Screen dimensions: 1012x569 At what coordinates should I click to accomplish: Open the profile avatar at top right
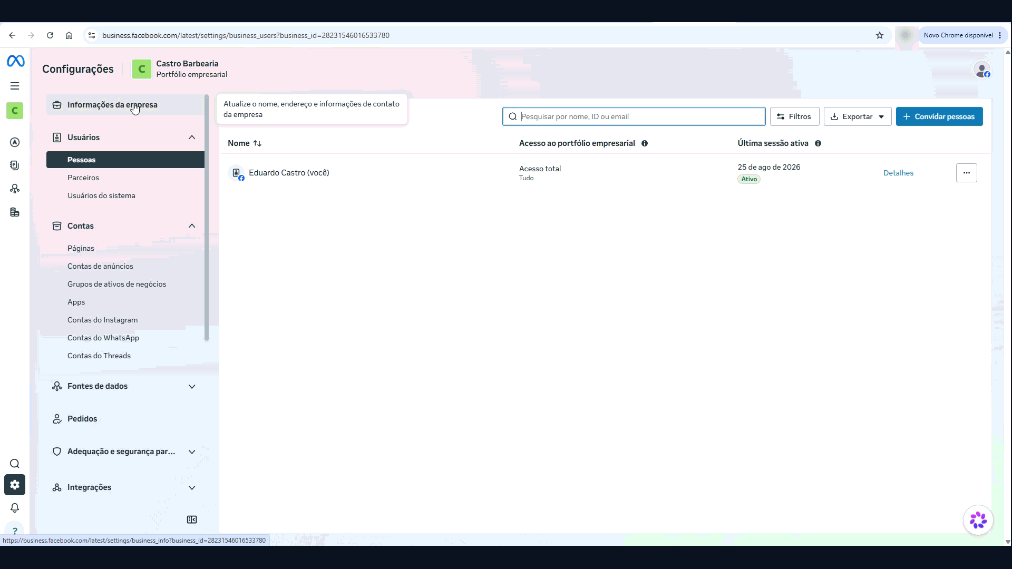click(x=981, y=70)
